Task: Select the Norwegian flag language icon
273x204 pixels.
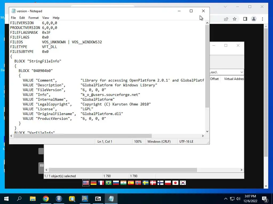Action: point(138,183)
